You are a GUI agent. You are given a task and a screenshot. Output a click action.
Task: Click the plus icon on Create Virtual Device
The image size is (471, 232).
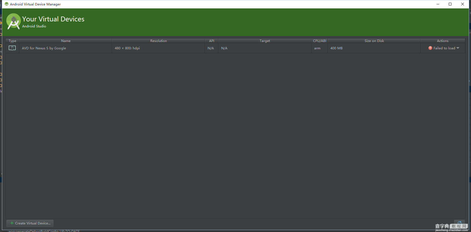12,223
